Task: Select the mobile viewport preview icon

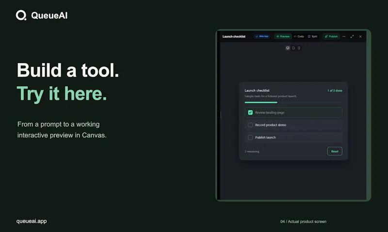Action: tap(299, 48)
